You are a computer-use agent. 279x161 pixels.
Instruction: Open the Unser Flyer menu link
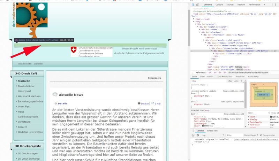click(24, 106)
